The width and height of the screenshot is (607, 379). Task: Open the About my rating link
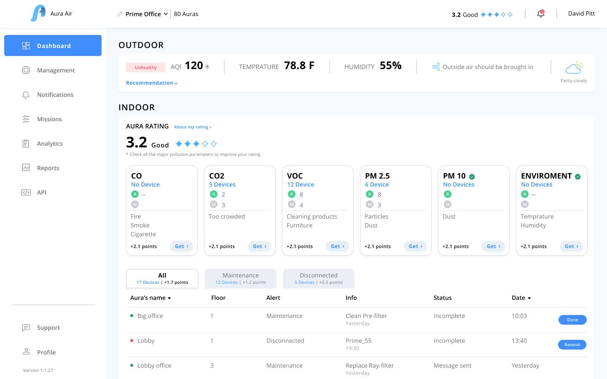[x=193, y=127]
